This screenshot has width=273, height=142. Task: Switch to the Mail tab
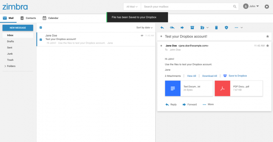(8, 18)
